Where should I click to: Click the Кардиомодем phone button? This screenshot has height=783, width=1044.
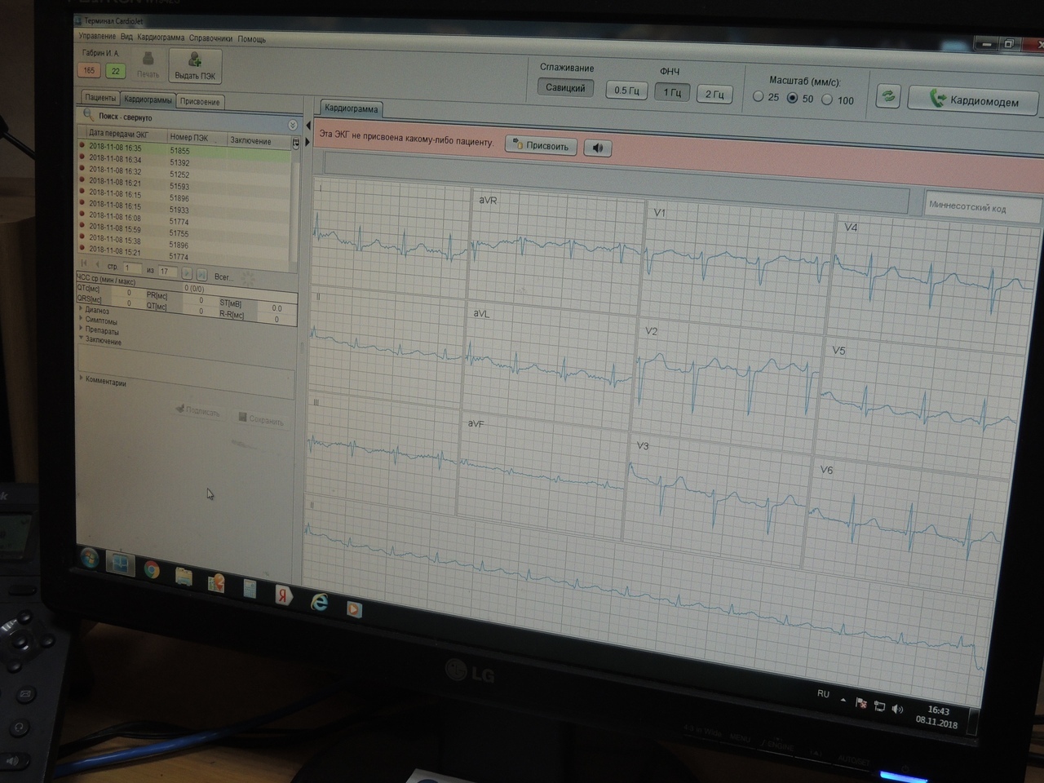tap(974, 100)
